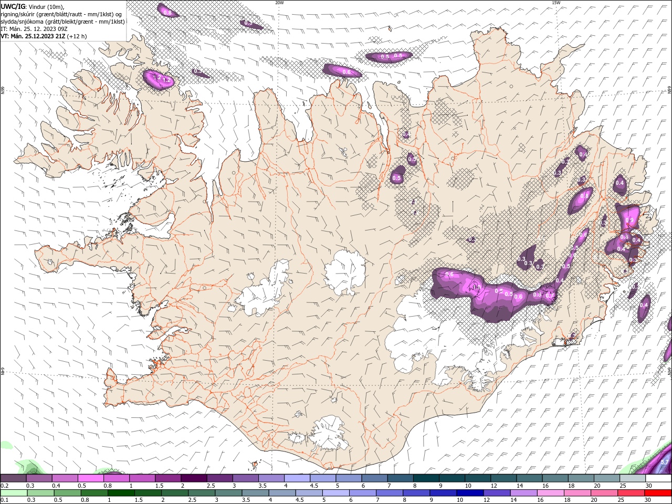The image size is (672, 504).
Task: Select the white 30 swatch in snow legend
Action: pos(659,478)
